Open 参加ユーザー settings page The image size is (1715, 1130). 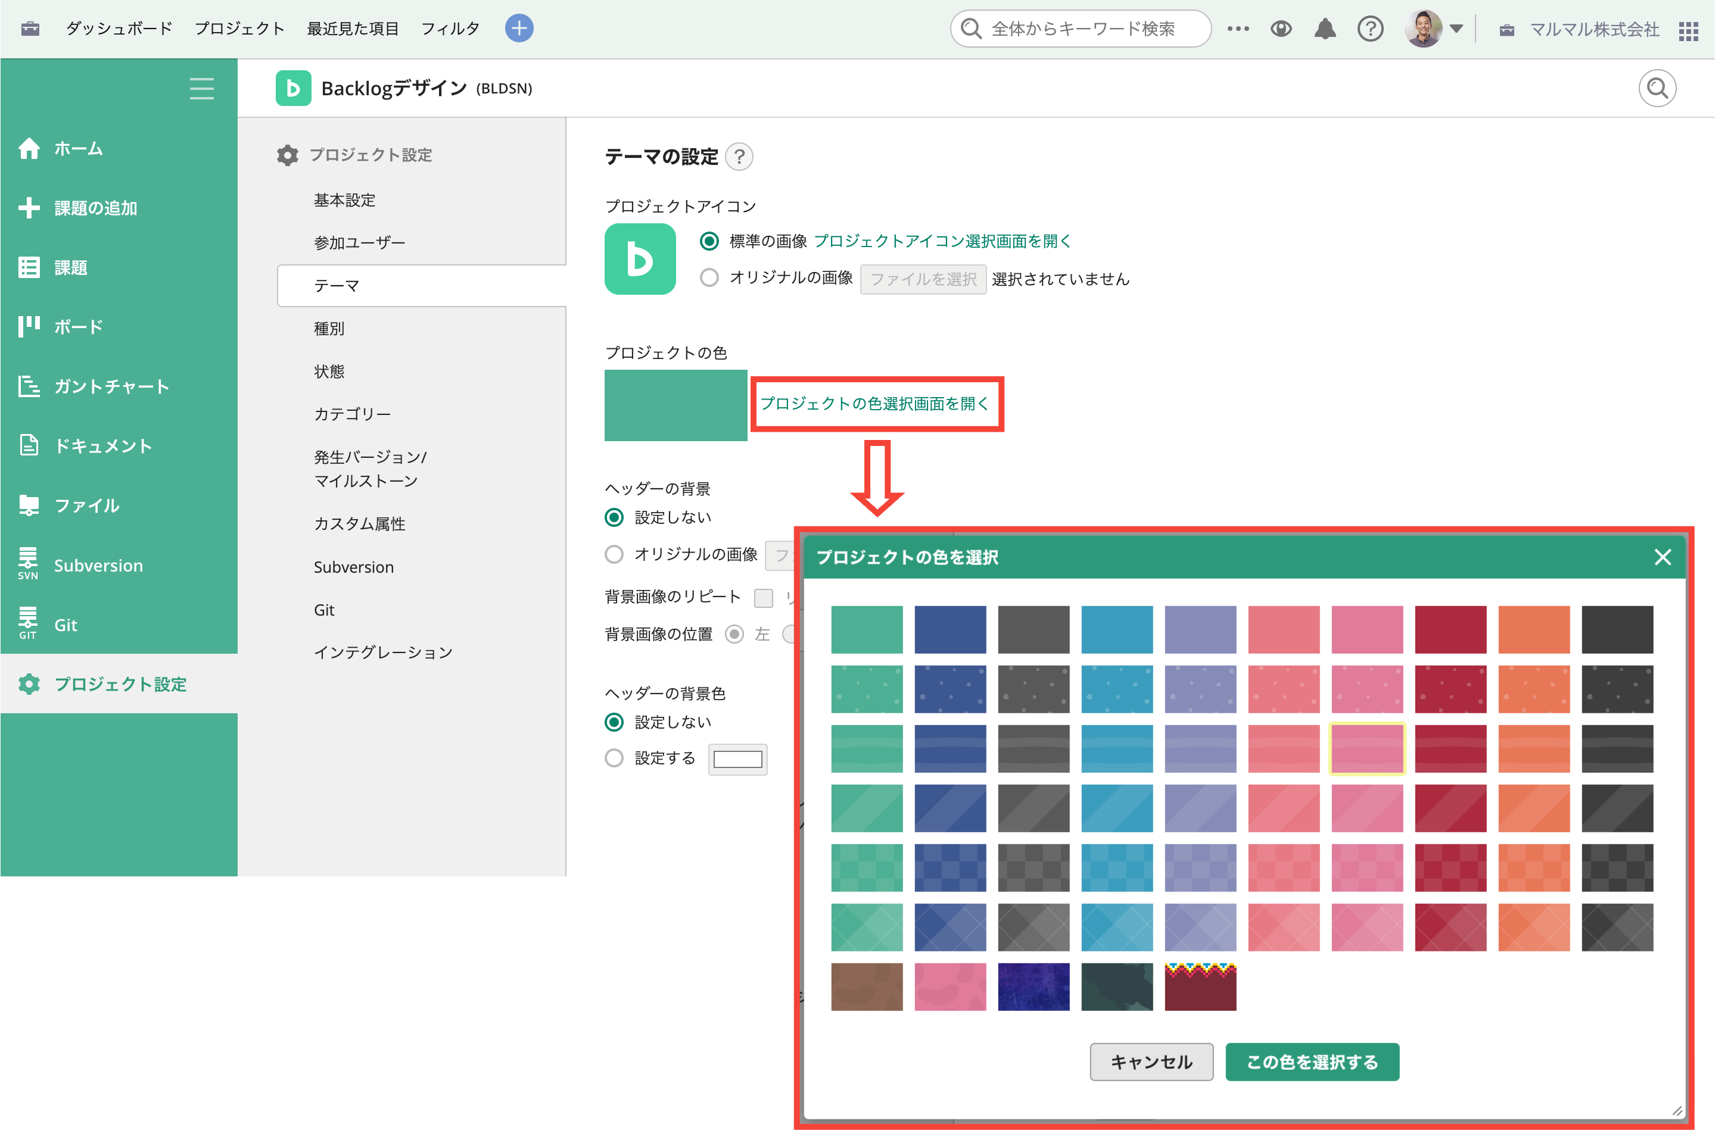click(360, 242)
